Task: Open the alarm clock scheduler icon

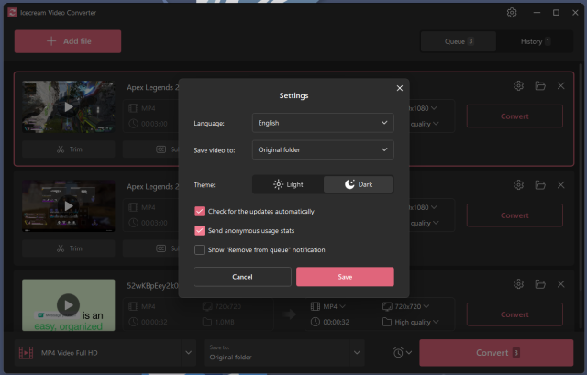Action: point(399,353)
